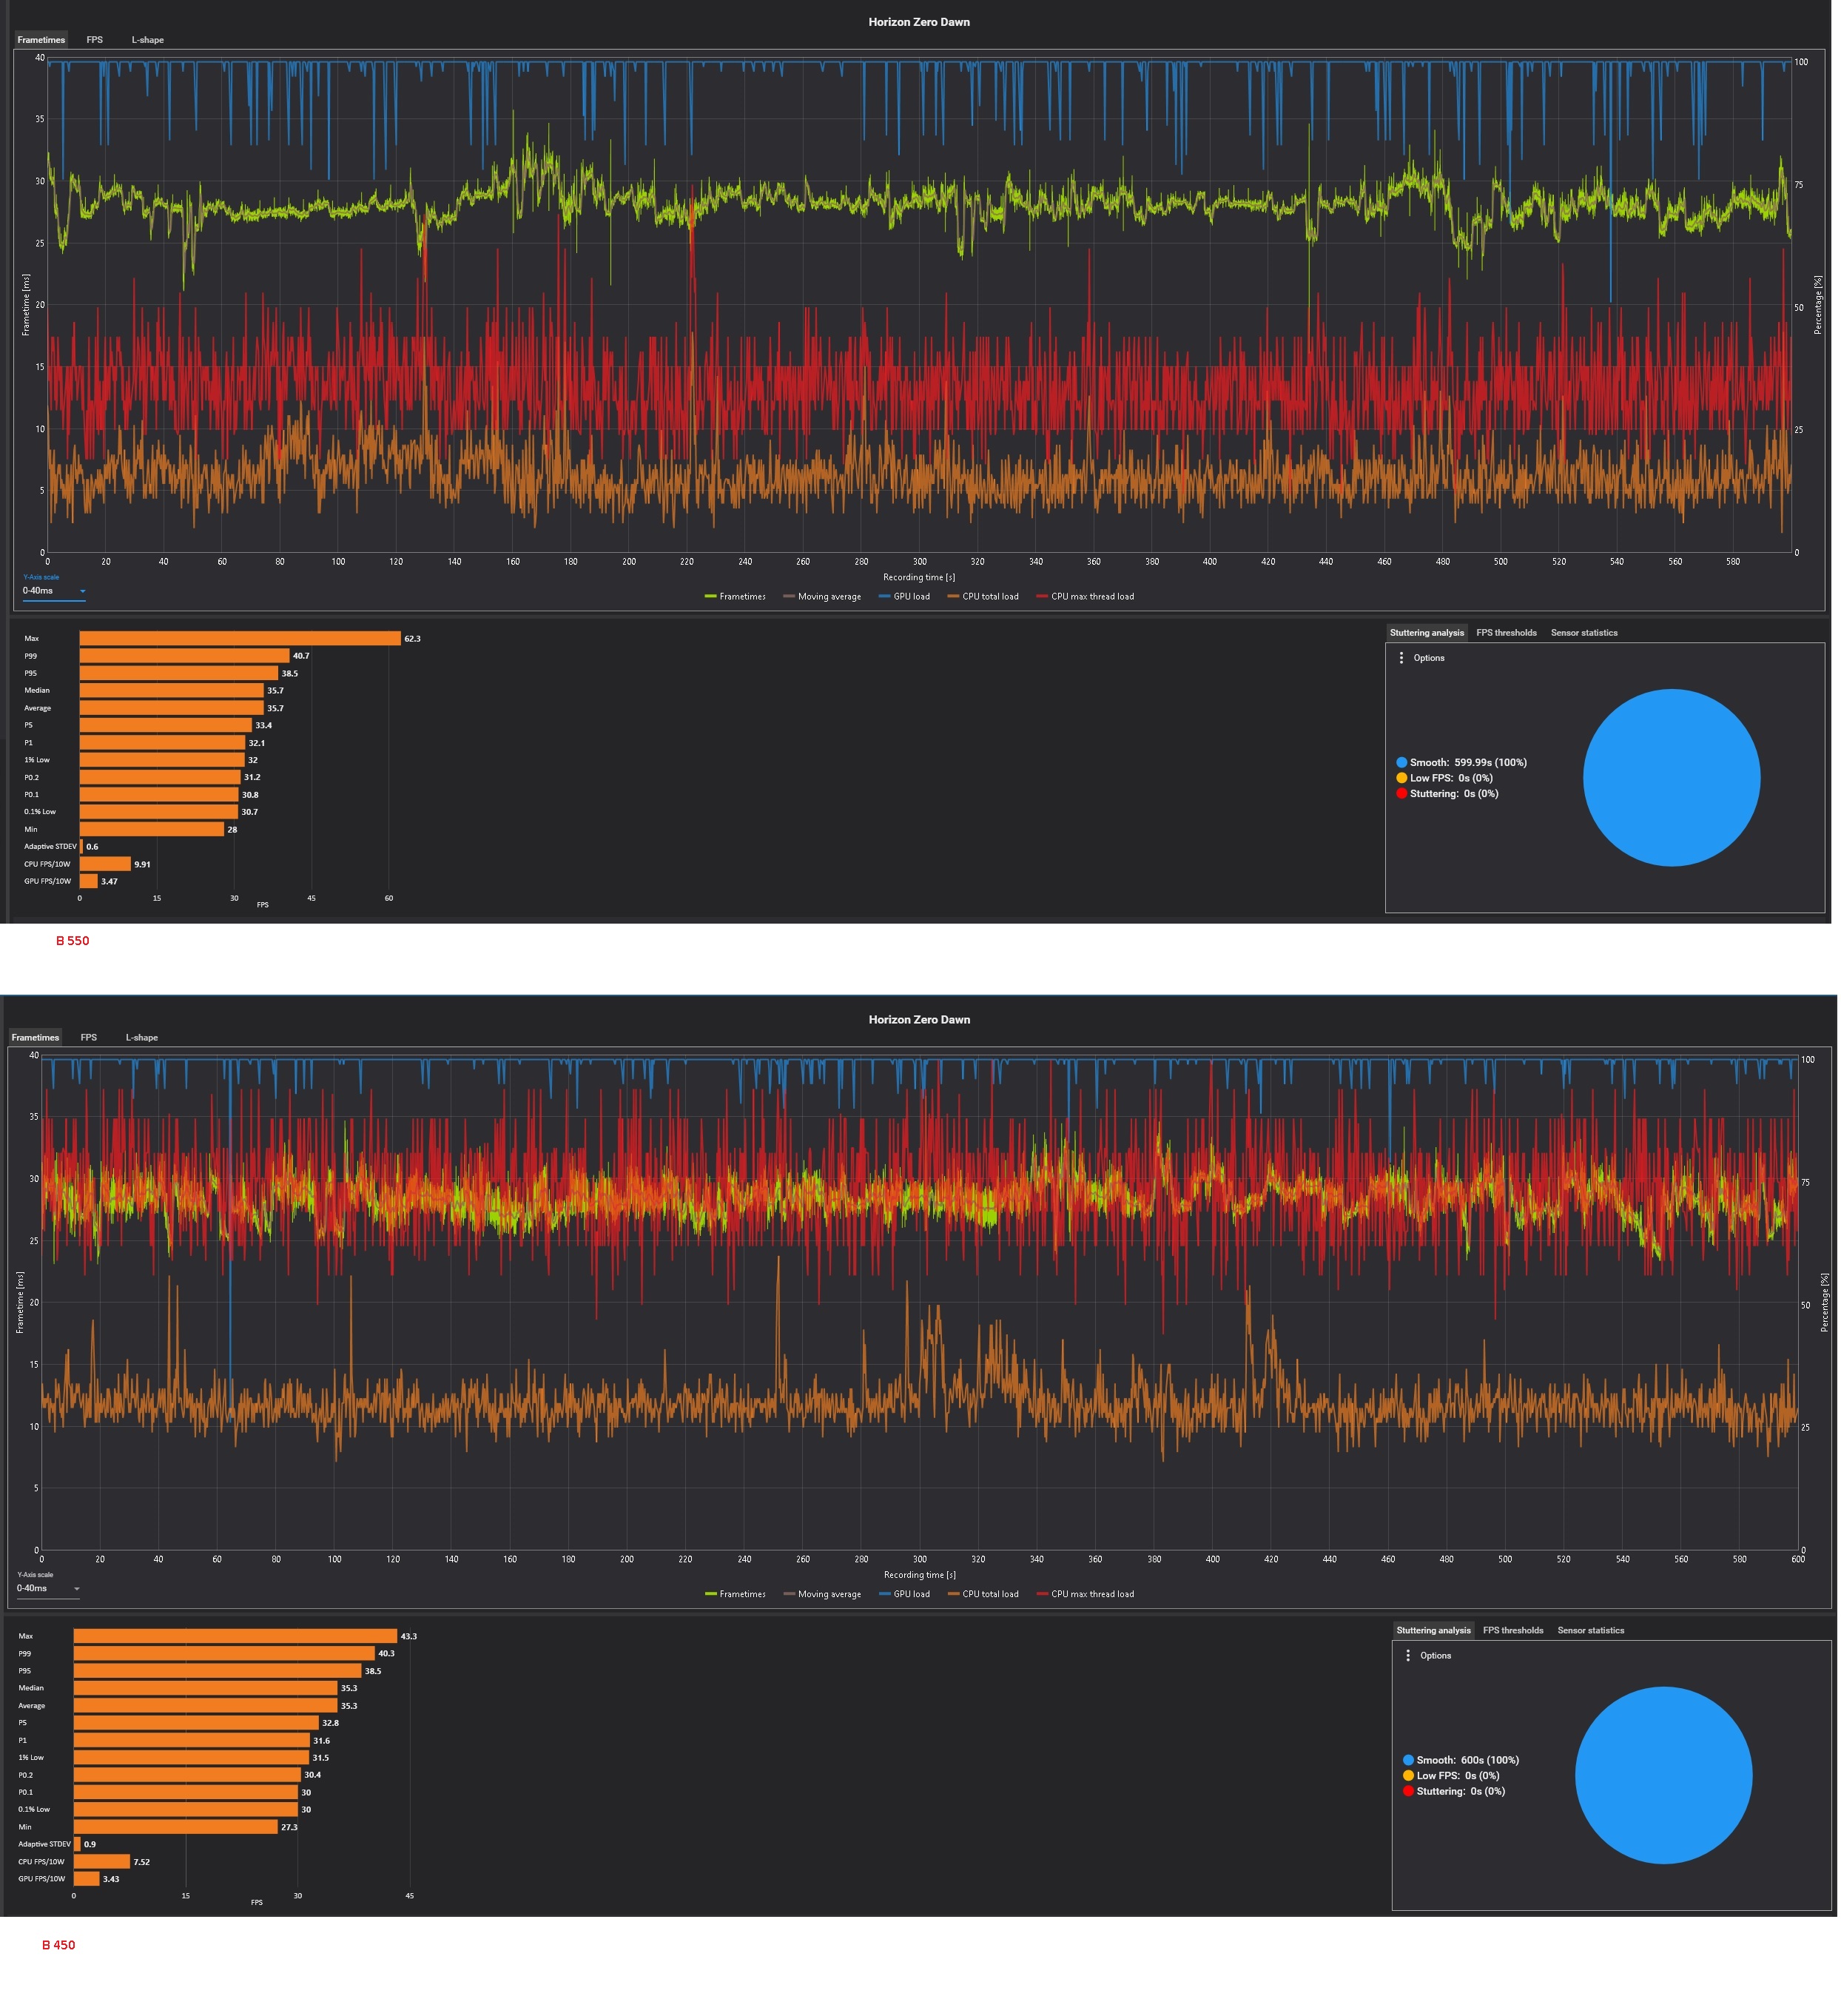Toggle GPU load legend entry in top chart
This screenshot has height=2016, width=1841.
pos(904,597)
